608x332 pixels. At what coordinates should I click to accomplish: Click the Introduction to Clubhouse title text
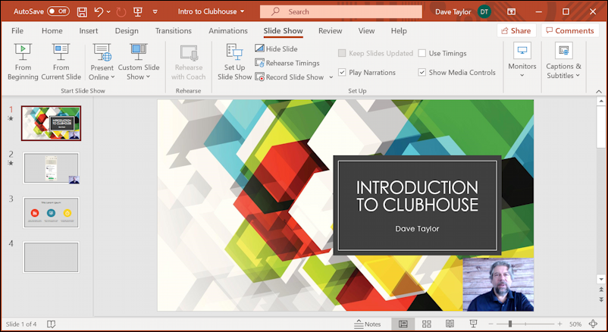click(x=417, y=196)
